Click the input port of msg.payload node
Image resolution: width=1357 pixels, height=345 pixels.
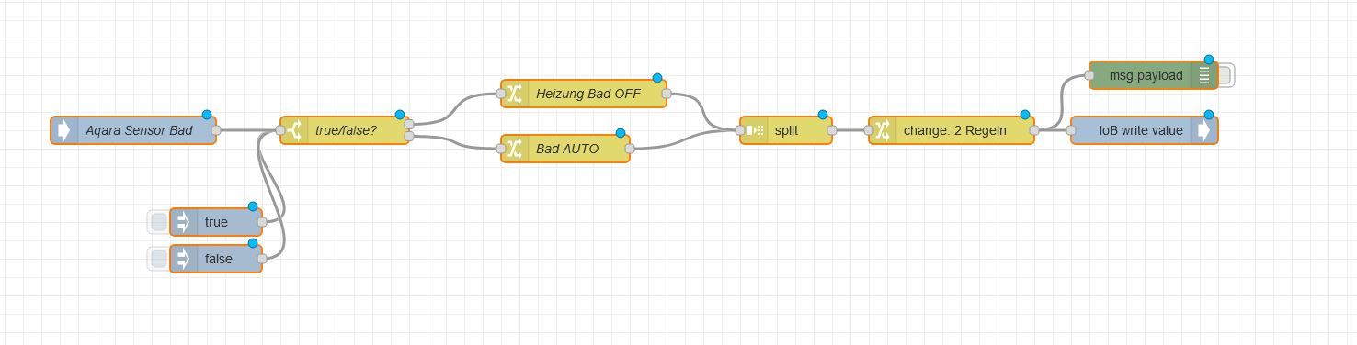click(x=1089, y=75)
